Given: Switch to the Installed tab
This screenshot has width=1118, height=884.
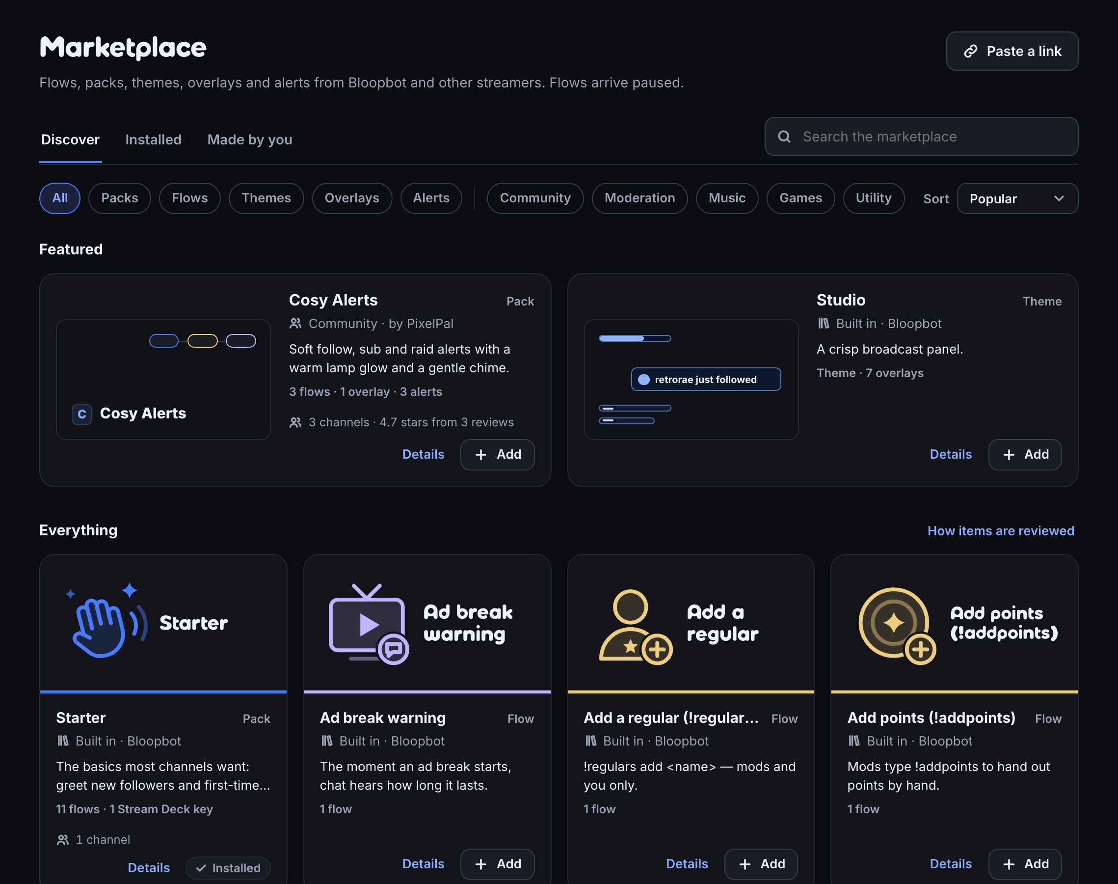Looking at the screenshot, I should pyautogui.click(x=153, y=140).
